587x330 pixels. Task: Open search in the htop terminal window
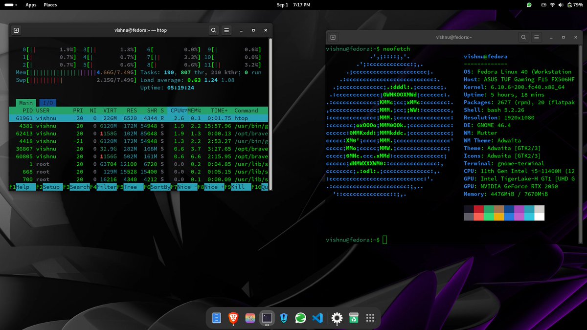tap(214, 30)
